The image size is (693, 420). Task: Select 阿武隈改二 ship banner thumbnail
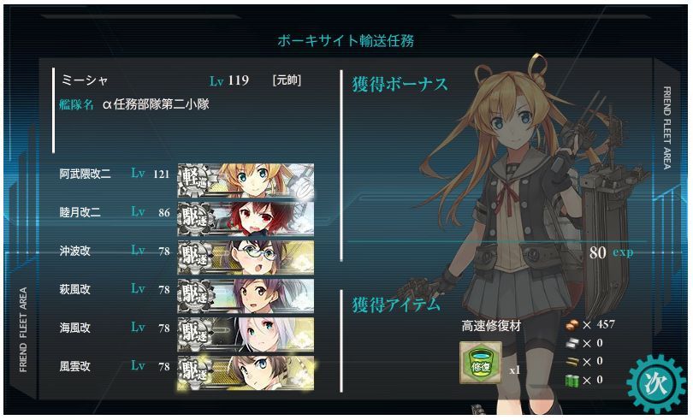(246, 180)
